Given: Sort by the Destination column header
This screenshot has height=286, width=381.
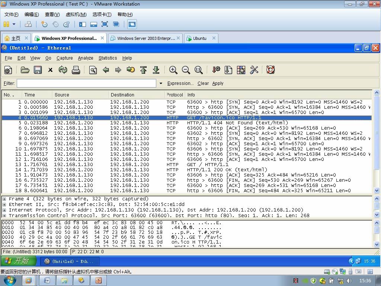Looking at the screenshot, I should pyautogui.click(x=137, y=95).
